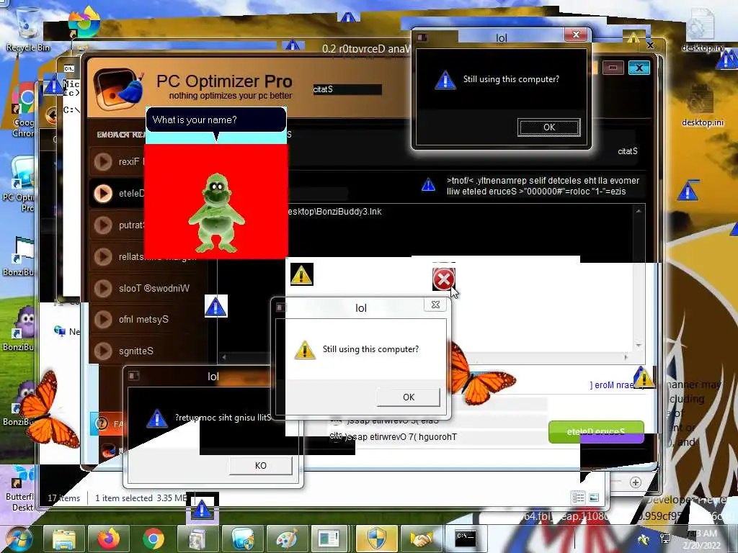Click the 1 item selected status text
The width and height of the screenshot is (738, 553).
click(124, 498)
